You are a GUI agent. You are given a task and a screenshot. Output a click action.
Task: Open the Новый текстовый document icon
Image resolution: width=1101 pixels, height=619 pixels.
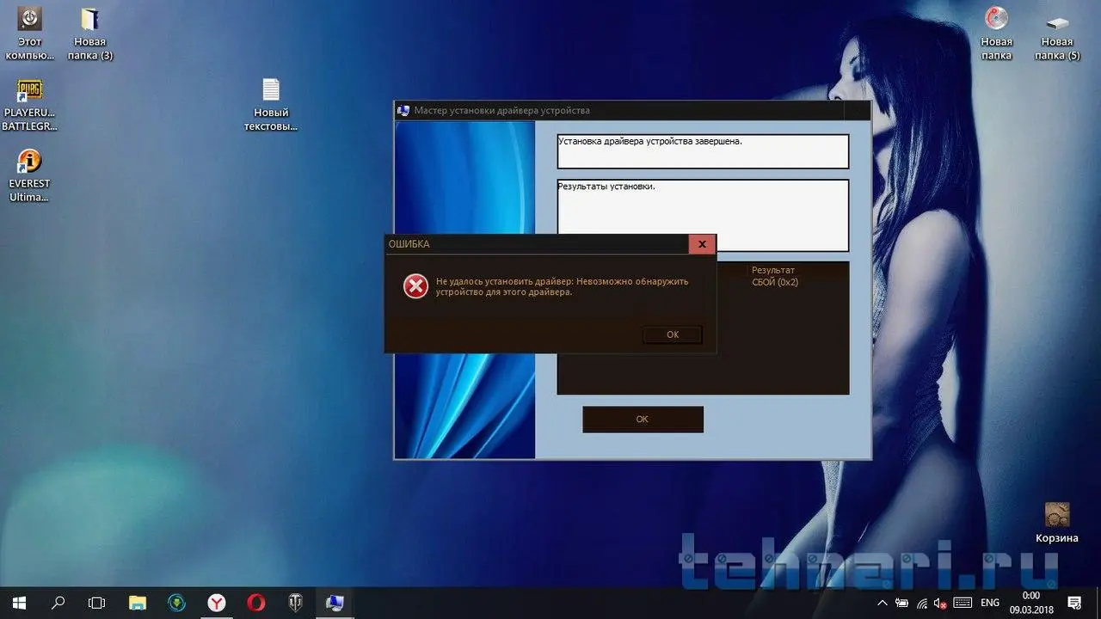(x=271, y=90)
